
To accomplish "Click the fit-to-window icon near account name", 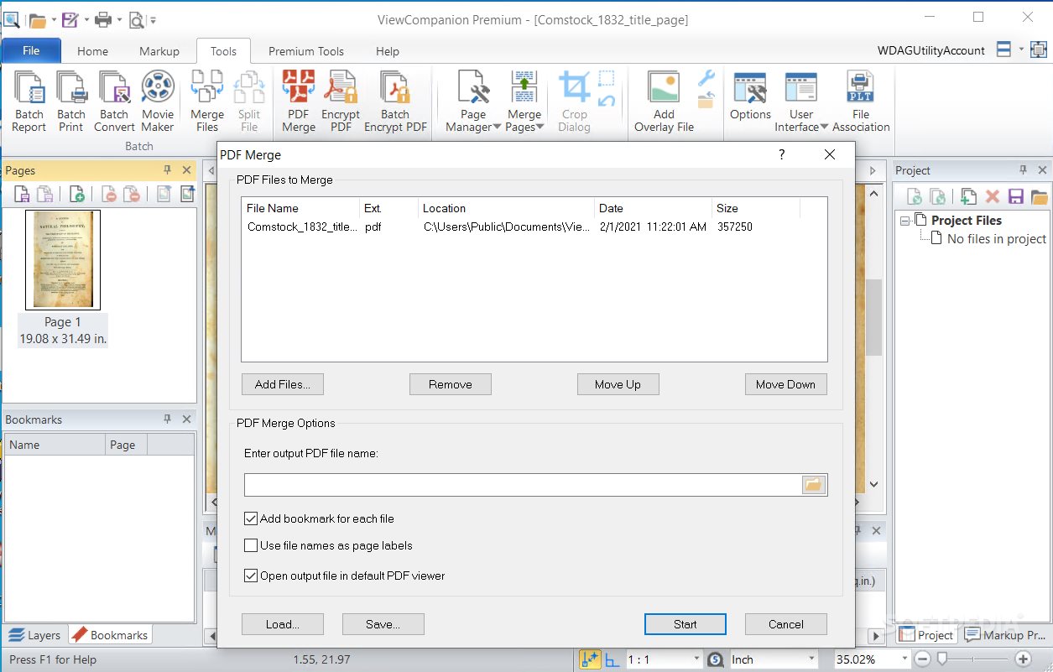I will [1039, 49].
